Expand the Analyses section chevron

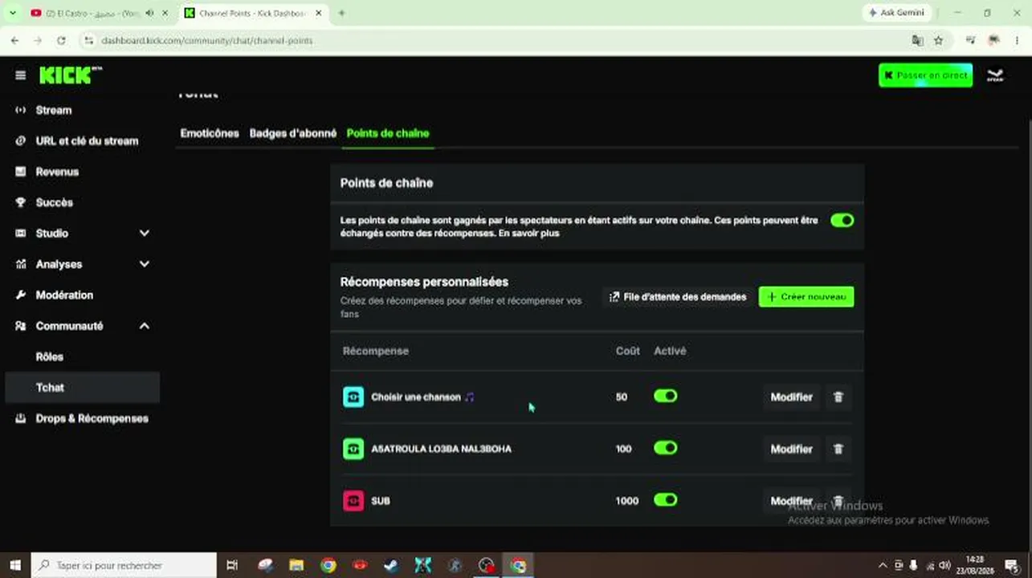145,264
